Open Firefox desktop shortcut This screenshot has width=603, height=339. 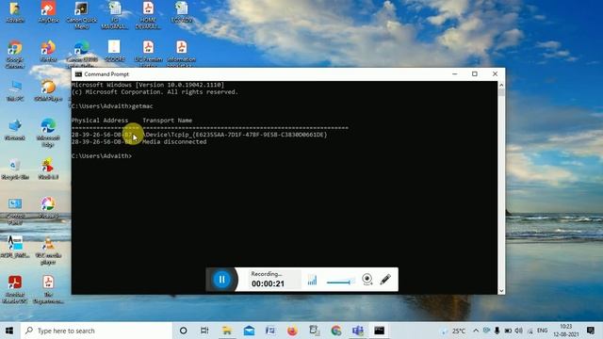click(48, 52)
